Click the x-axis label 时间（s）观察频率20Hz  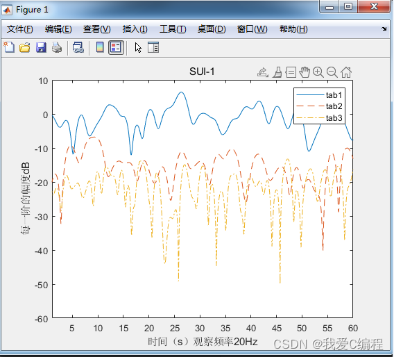(203, 342)
